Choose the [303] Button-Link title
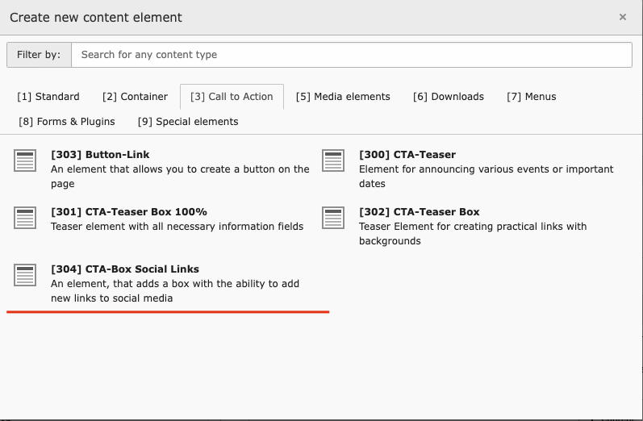The width and height of the screenshot is (643, 421). click(100, 154)
